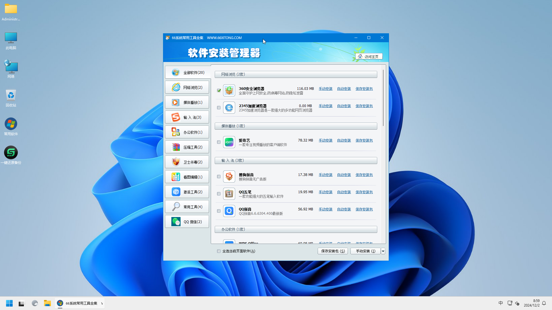Image resolution: width=552 pixels, height=310 pixels.
Task: Click the QQ拼音 app icon
Action: point(229,211)
